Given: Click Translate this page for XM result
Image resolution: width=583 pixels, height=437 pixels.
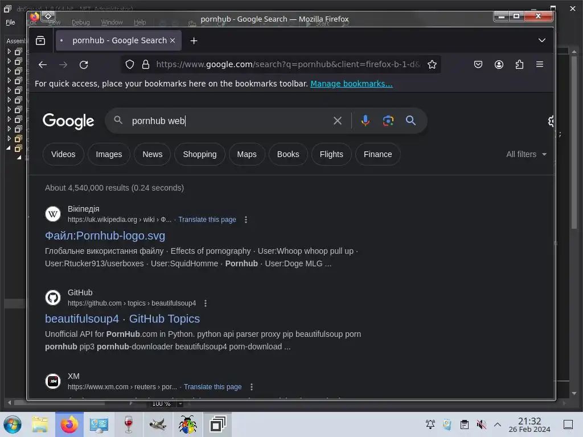Looking at the screenshot, I should click(x=213, y=387).
